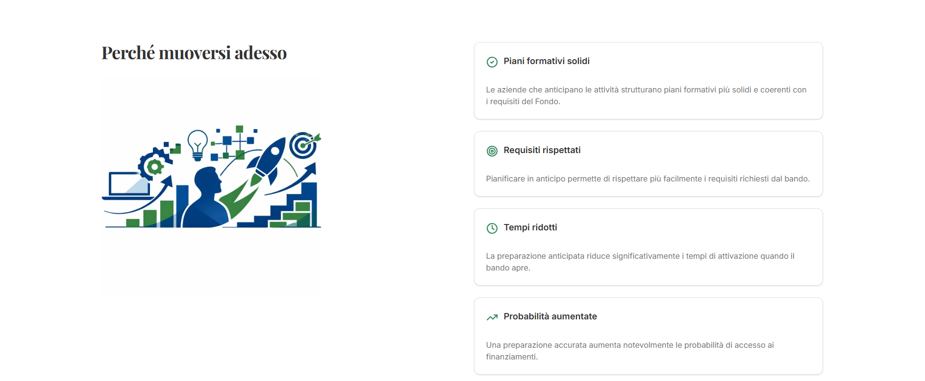This screenshot has height=381, width=925.
Task: Click the target icon next to Requisiti rispettati
Action: coord(492,151)
